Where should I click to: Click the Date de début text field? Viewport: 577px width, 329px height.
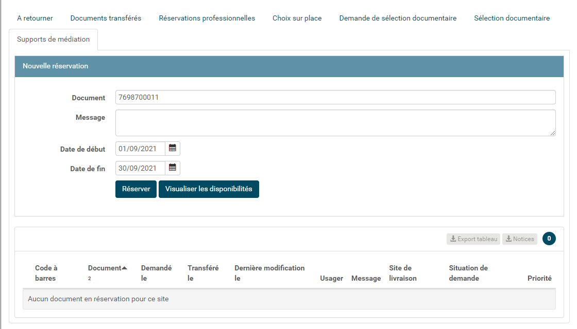coord(140,149)
